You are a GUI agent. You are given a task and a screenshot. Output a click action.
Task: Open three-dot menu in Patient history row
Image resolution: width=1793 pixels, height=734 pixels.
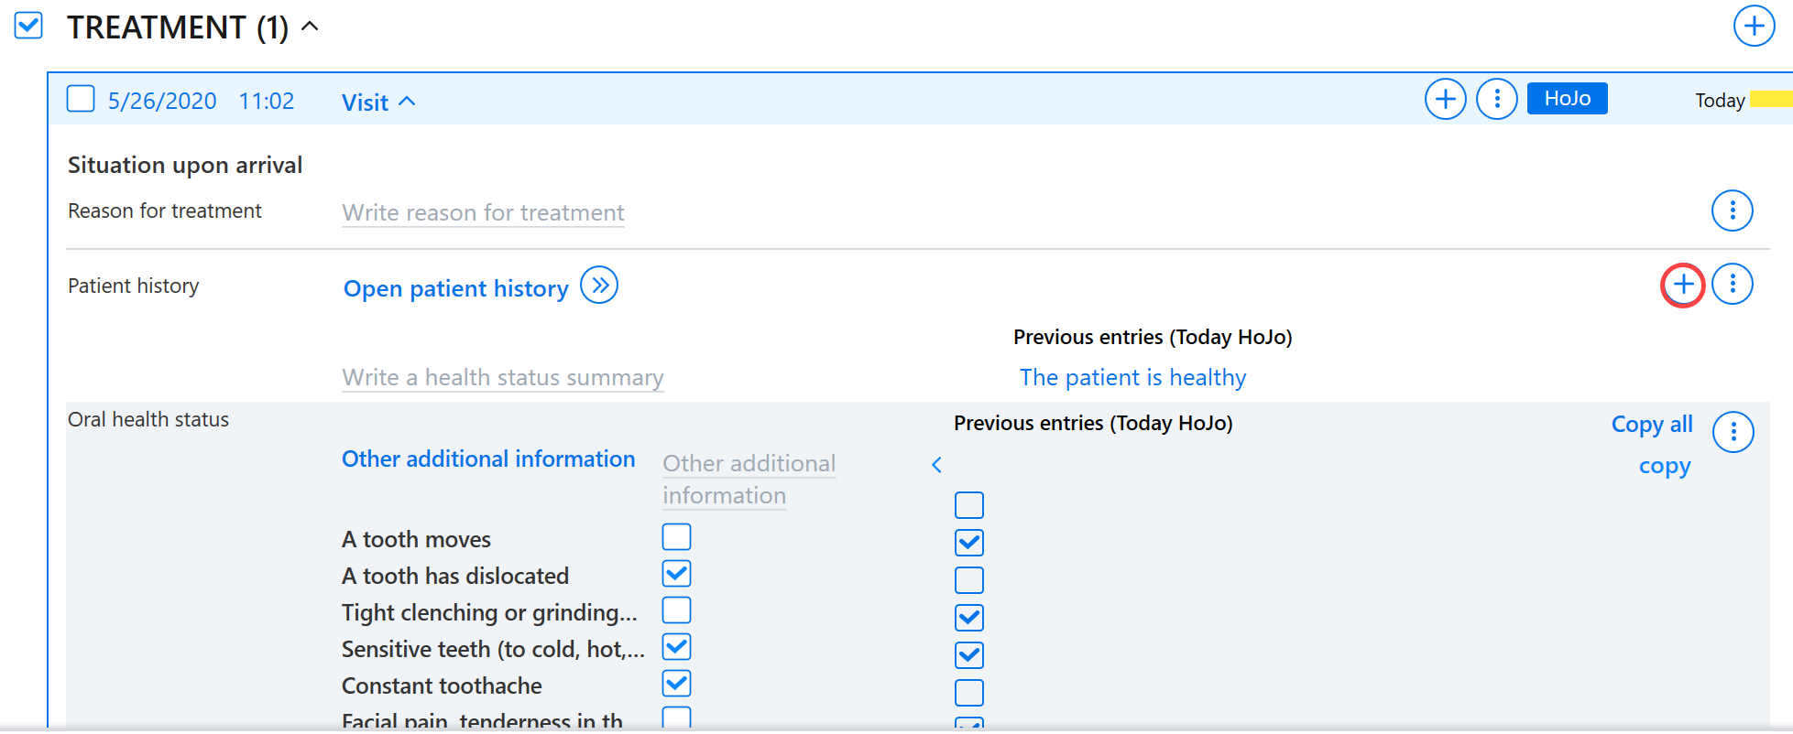point(1732,285)
